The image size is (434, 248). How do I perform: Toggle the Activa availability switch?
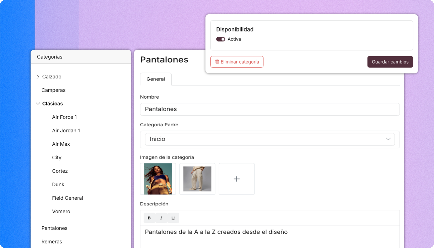221,39
